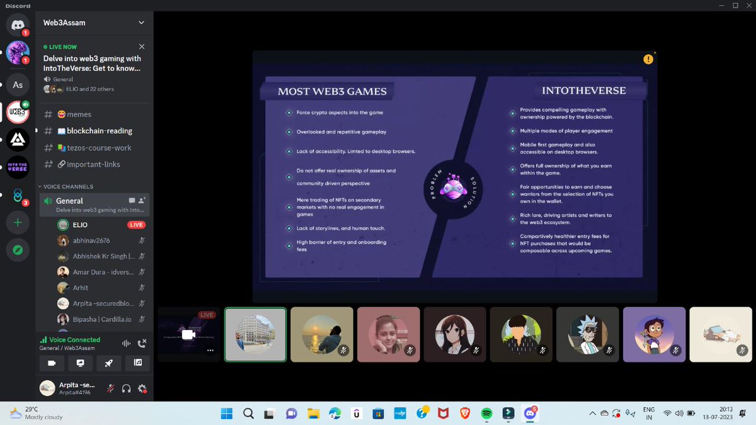Open User Settings gear icon

click(142, 388)
